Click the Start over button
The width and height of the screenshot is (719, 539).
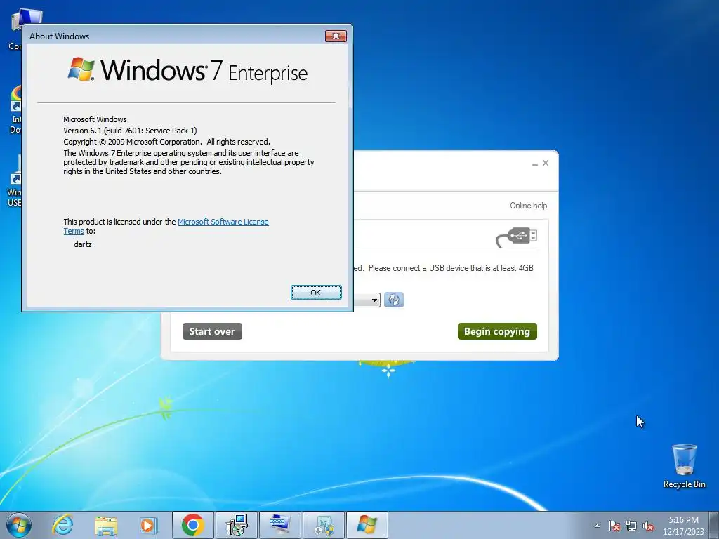click(212, 331)
